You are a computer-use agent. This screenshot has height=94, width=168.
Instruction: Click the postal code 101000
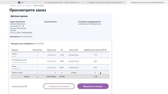coord(13,31)
